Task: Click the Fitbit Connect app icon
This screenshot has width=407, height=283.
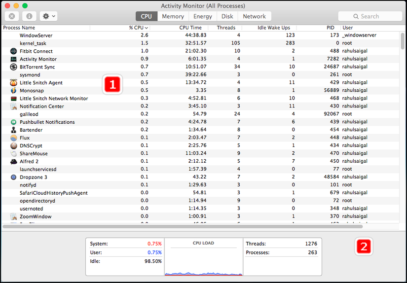Action: 13,51
